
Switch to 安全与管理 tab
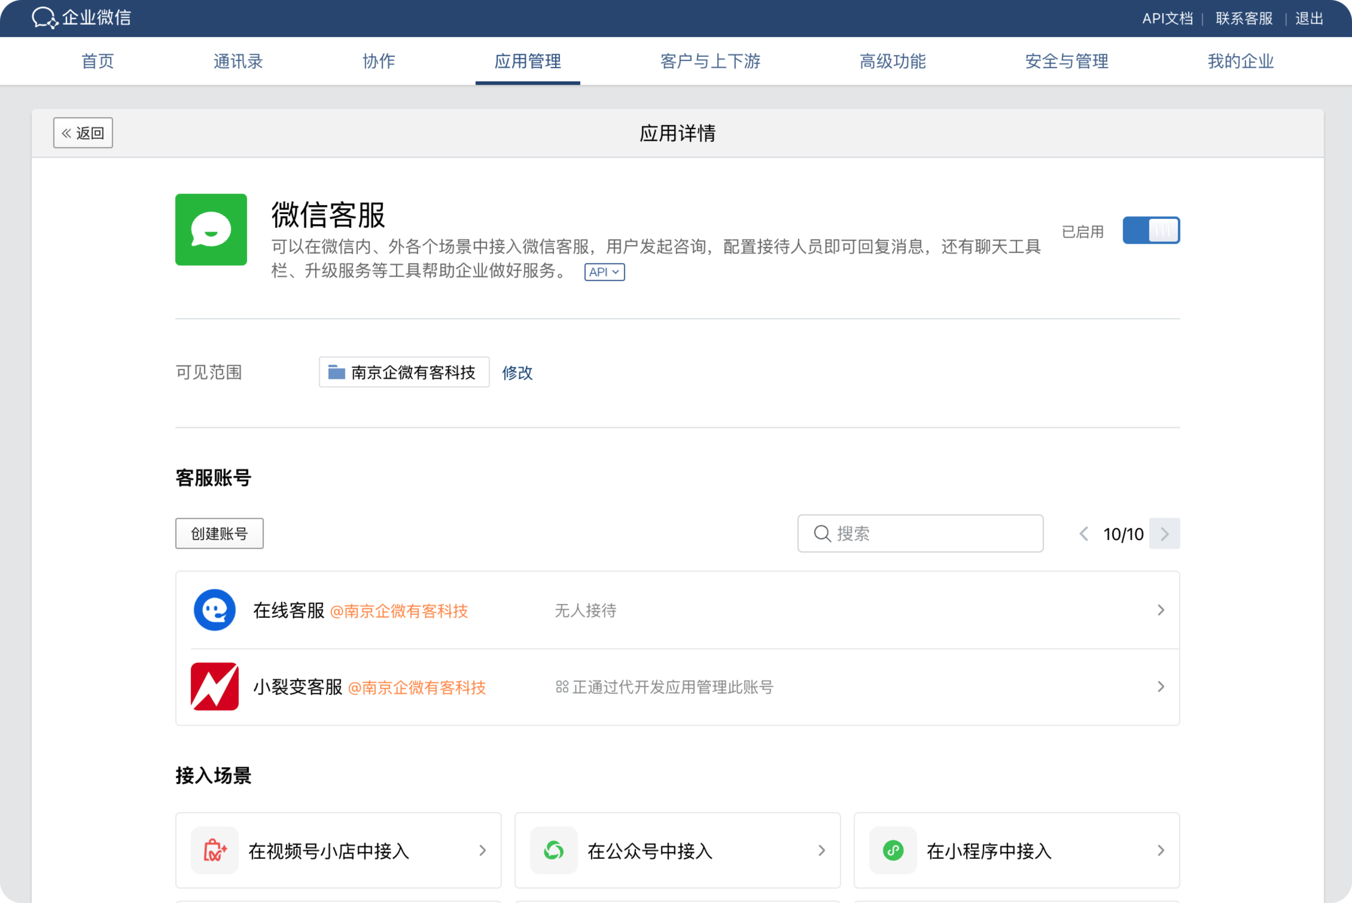point(1067,61)
